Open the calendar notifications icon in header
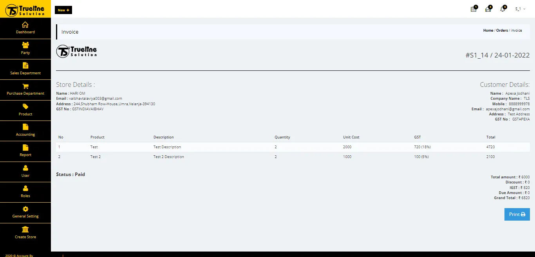Viewport: 535px width, 257px height. (x=474, y=9)
